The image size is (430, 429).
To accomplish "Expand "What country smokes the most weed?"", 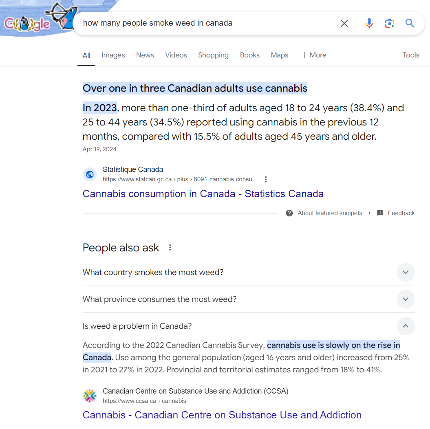I will (x=249, y=272).
